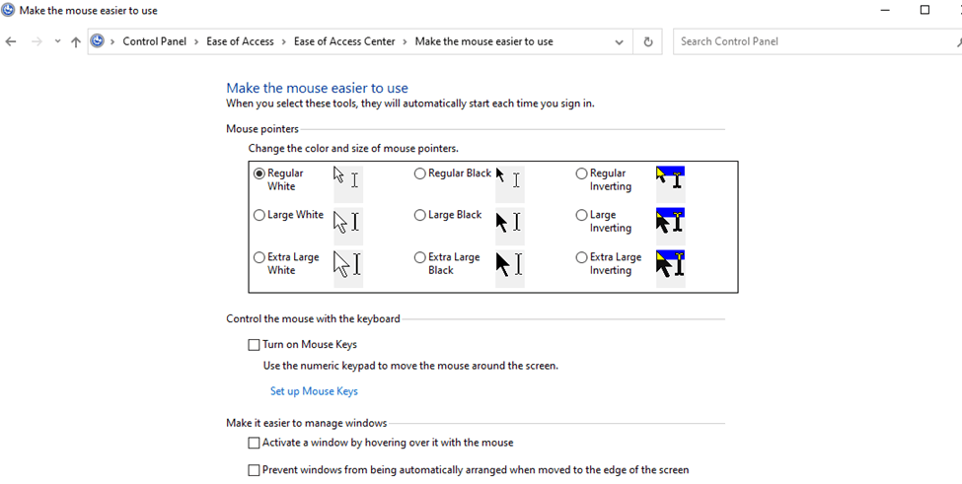Pick Extra Large Black pointer
The width and height of the screenshot is (962, 484).
click(419, 257)
